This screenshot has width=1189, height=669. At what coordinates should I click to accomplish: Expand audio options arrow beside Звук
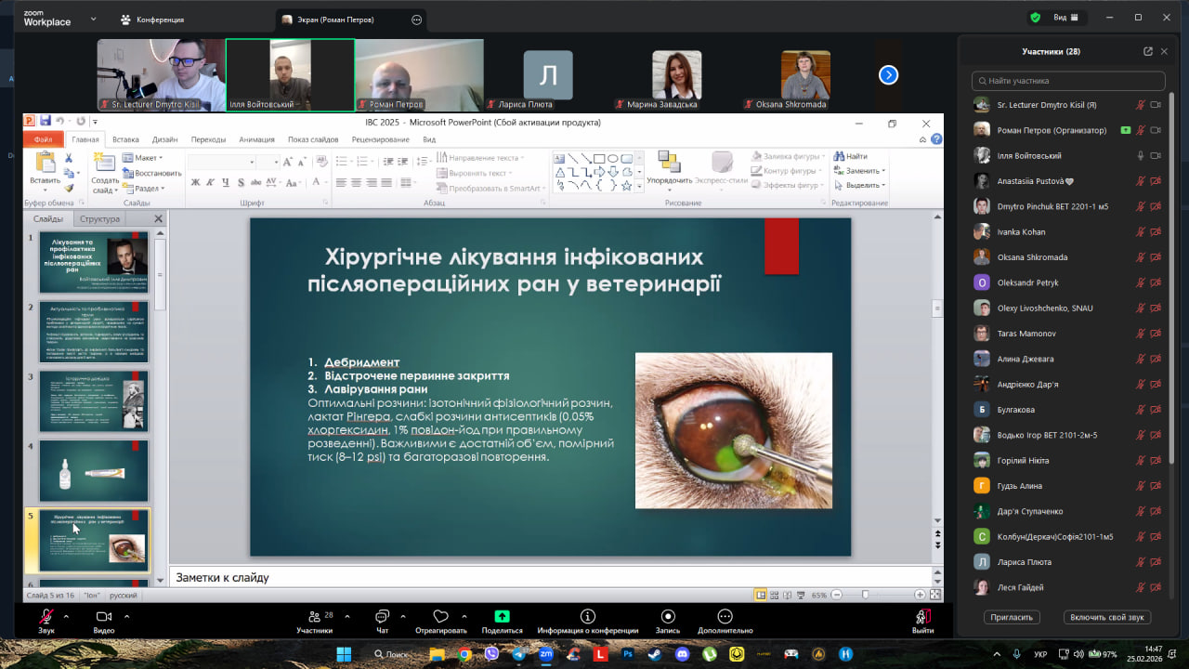pos(66,616)
